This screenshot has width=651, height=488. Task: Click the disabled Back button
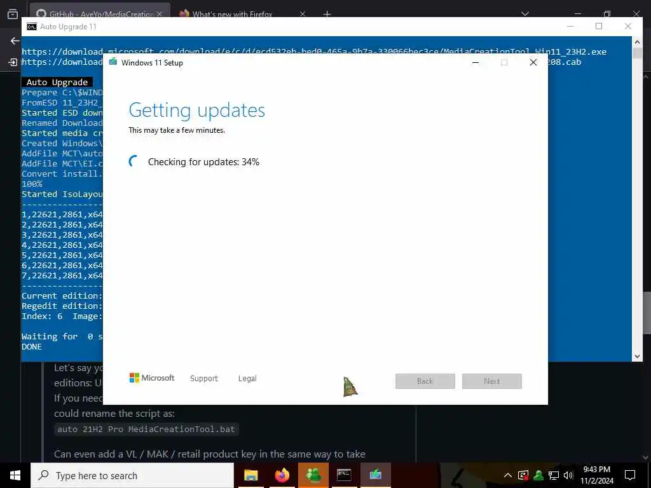tap(425, 381)
